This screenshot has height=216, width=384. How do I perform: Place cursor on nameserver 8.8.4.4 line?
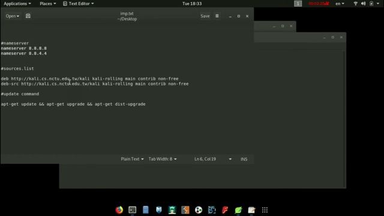pyautogui.click(x=24, y=53)
